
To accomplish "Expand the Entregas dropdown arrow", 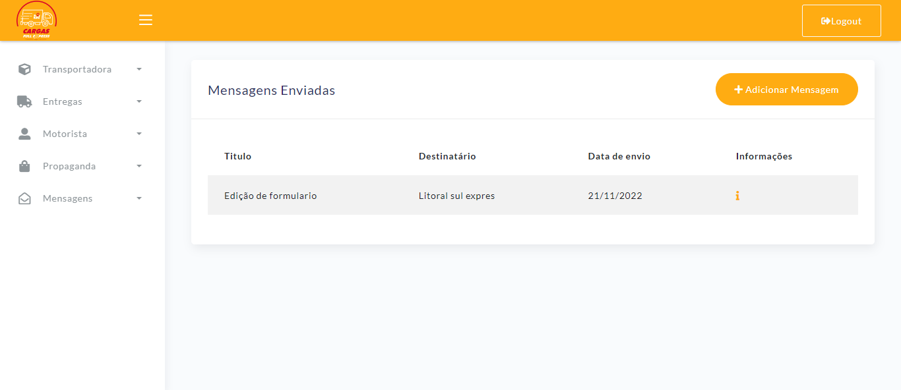I will 139,101.
